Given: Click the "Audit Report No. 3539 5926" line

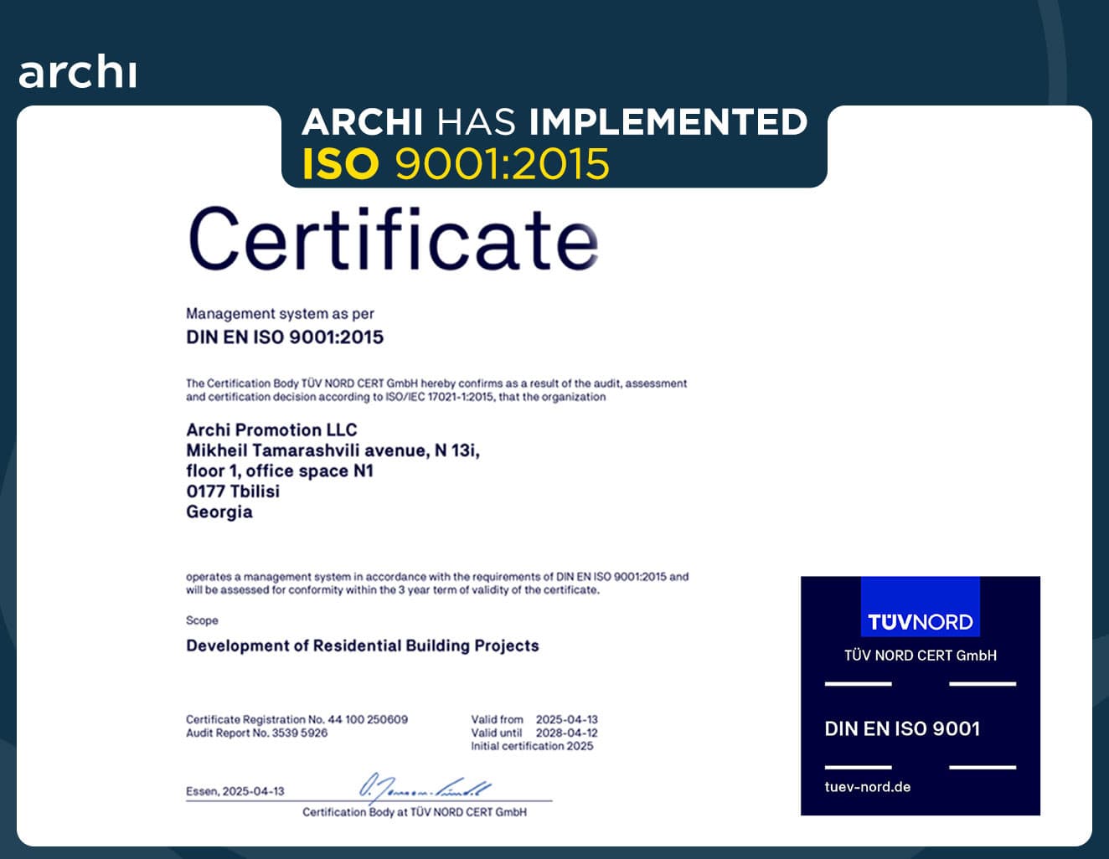Looking at the screenshot, I should [x=256, y=733].
